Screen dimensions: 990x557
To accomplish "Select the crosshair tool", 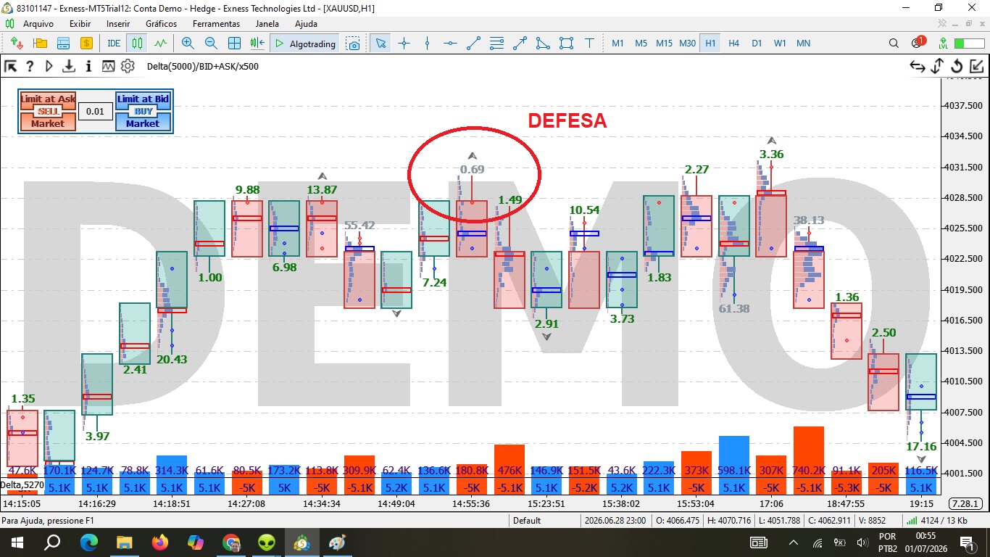I will pos(404,44).
